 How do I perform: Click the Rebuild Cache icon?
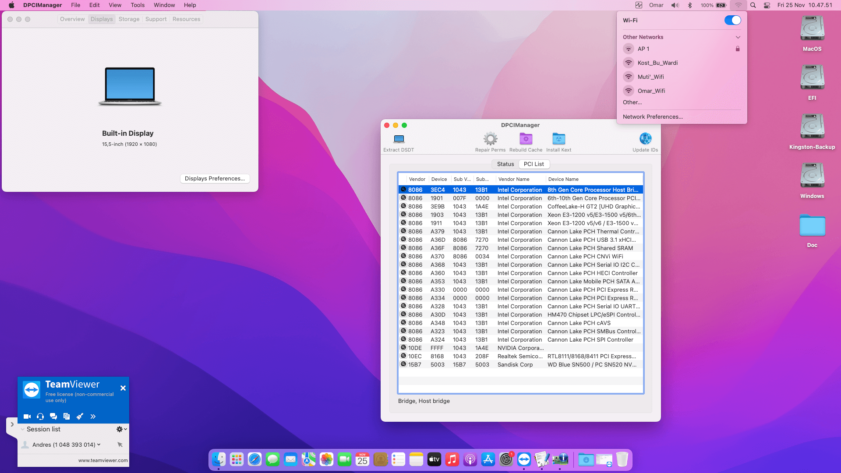pyautogui.click(x=526, y=139)
